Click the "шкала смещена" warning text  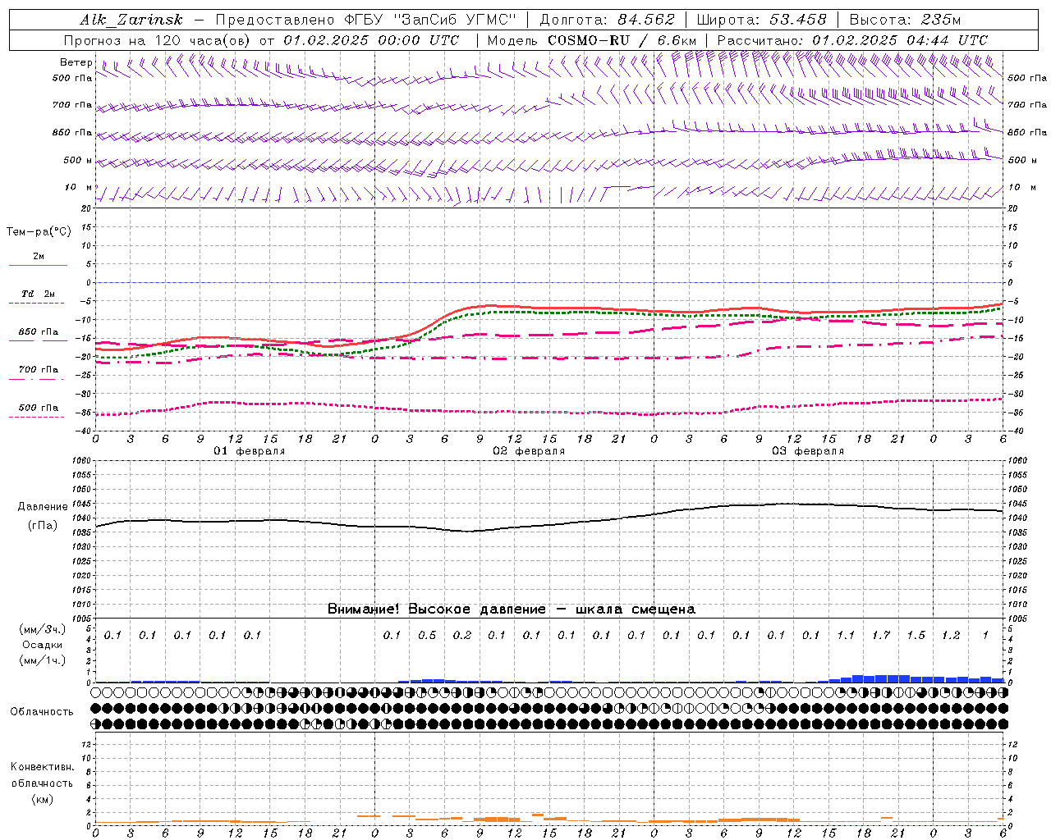click(635, 609)
